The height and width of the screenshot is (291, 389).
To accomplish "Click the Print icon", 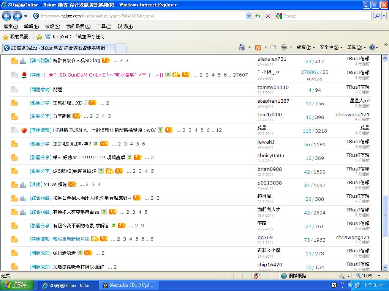I will click(x=284, y=47).
